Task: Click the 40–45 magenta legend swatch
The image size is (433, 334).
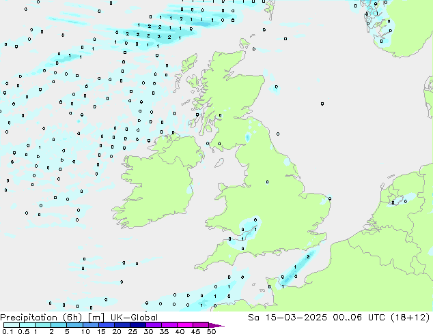Action: [185, 325]
